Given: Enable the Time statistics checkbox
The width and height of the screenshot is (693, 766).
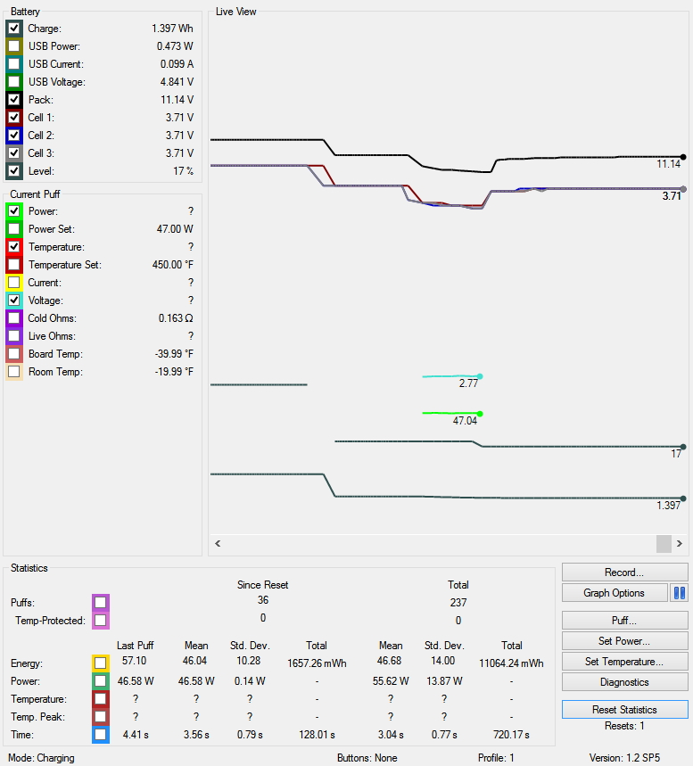Looking at the screenshot, I should coord(101,735).
